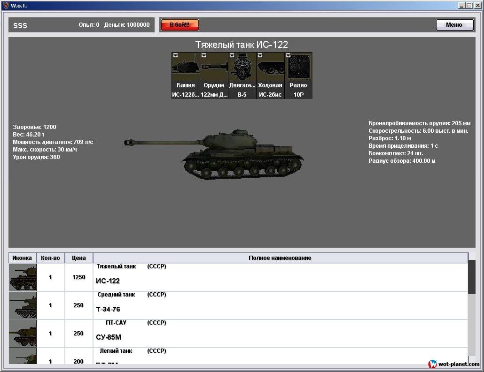
Task: Click the Мощность двигателя: 709 л/с stat
Action: pos(53,142)
